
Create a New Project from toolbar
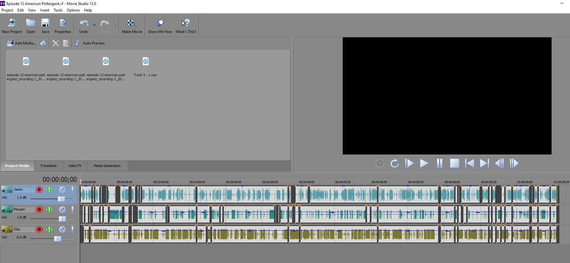point(12,26)
